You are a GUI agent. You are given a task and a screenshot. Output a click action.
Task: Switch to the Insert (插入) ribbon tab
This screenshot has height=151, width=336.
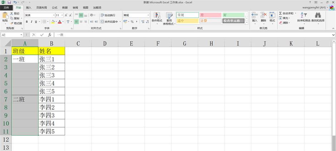[29, 7]
